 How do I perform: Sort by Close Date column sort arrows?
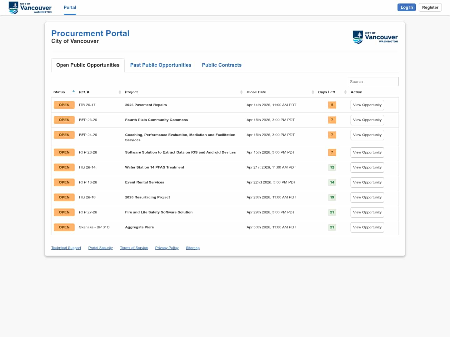(313, 92)
